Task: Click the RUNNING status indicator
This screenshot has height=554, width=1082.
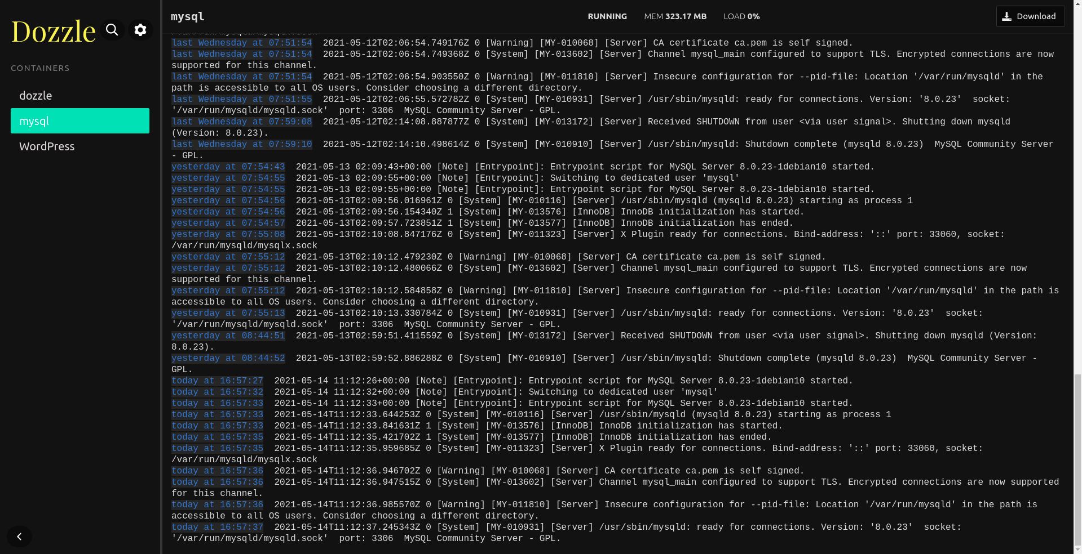Action: point(607,16)
